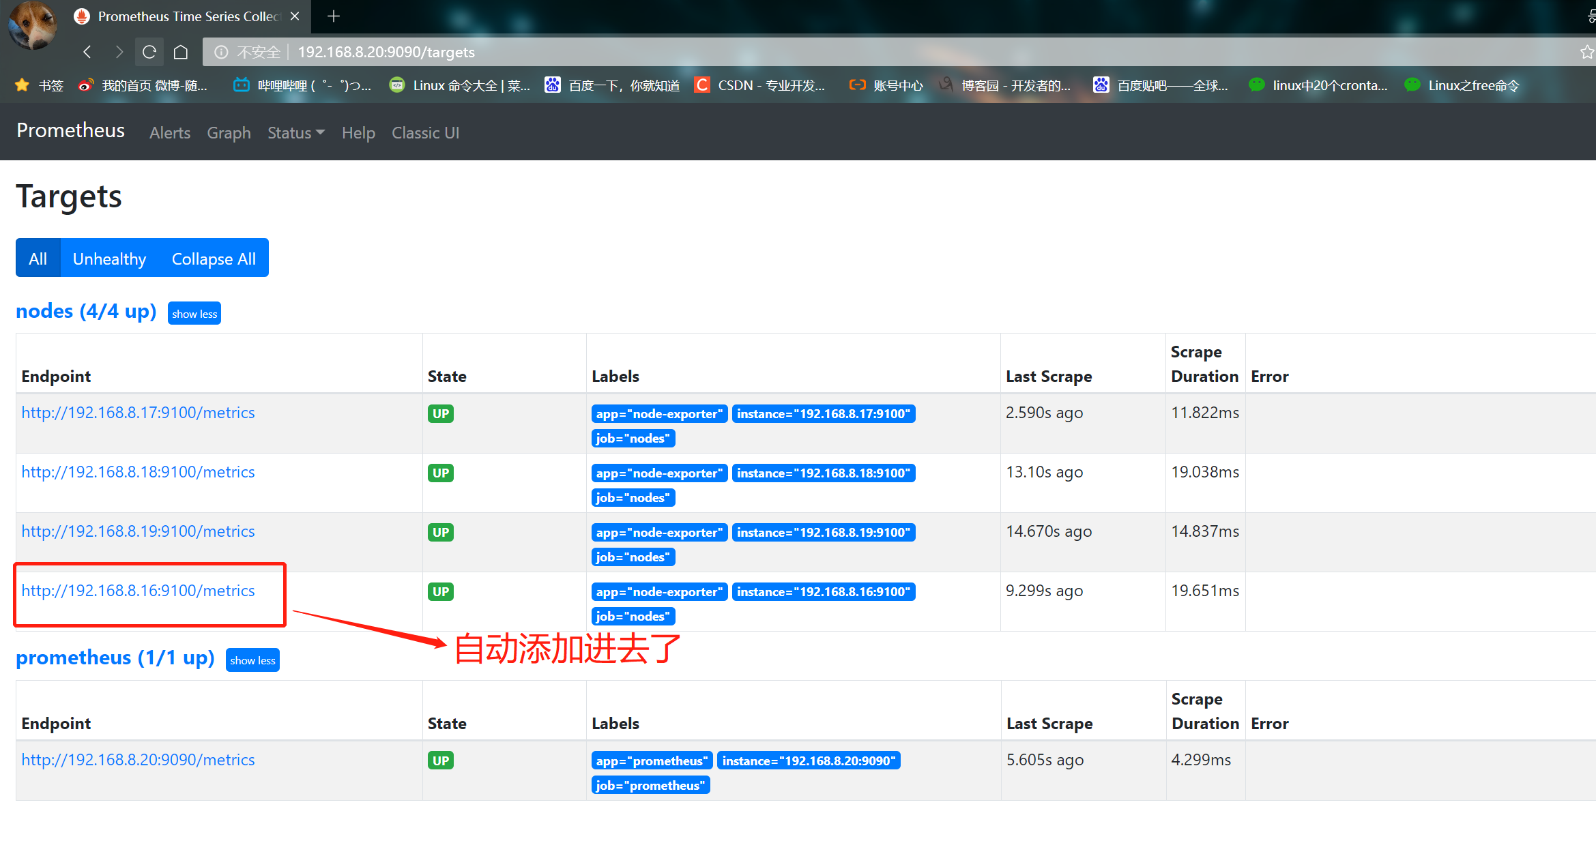Click the 2.590s ago last scrape value
Screen dimensions: 1596x841
coord(1044,413)
